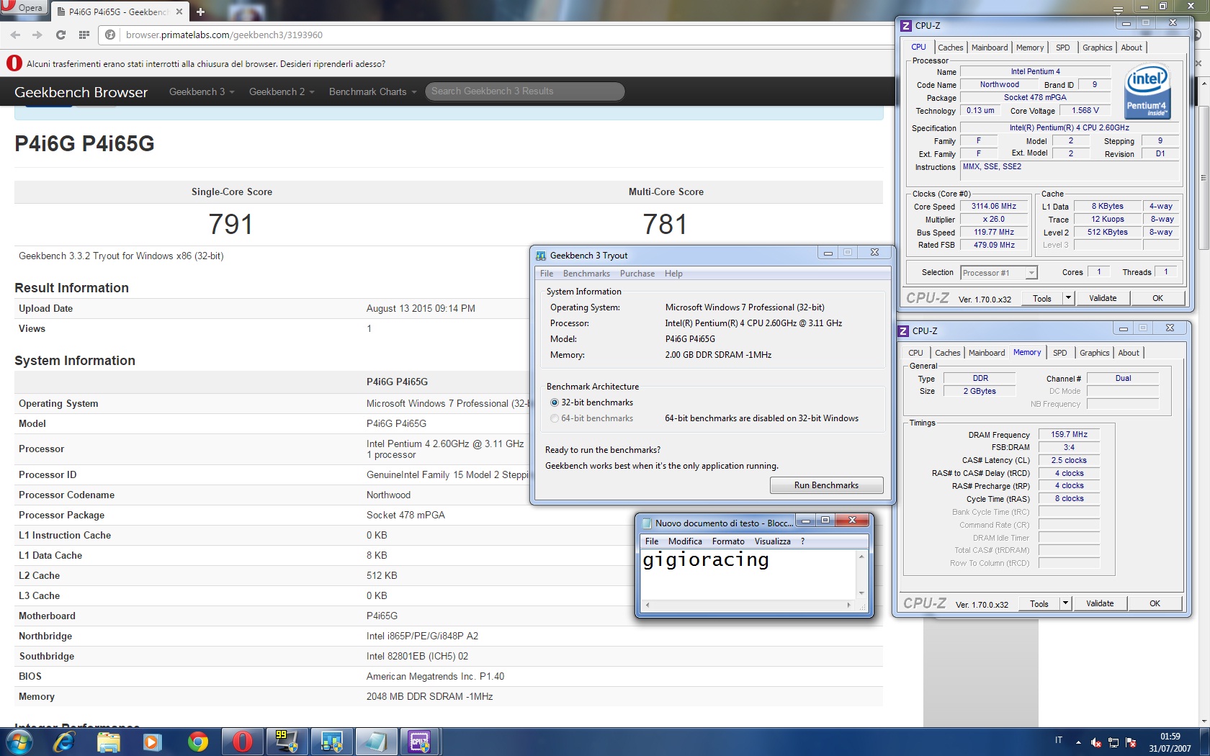This screenshot has width=1210, height=756.
Task: Open the Tools dropdown arrow in upper CPU-Z
Action: [1069, 298]
